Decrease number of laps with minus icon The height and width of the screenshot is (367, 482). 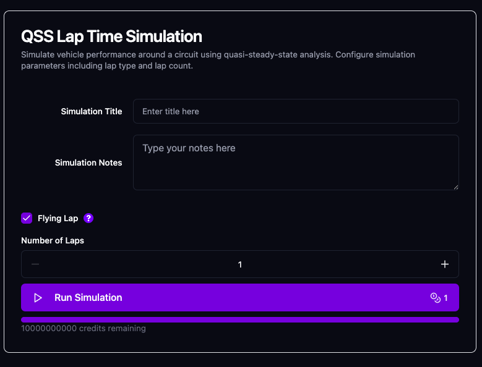pos(35,264)
